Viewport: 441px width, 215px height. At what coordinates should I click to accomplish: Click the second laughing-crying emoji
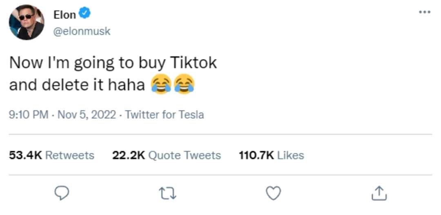point(184,85)
